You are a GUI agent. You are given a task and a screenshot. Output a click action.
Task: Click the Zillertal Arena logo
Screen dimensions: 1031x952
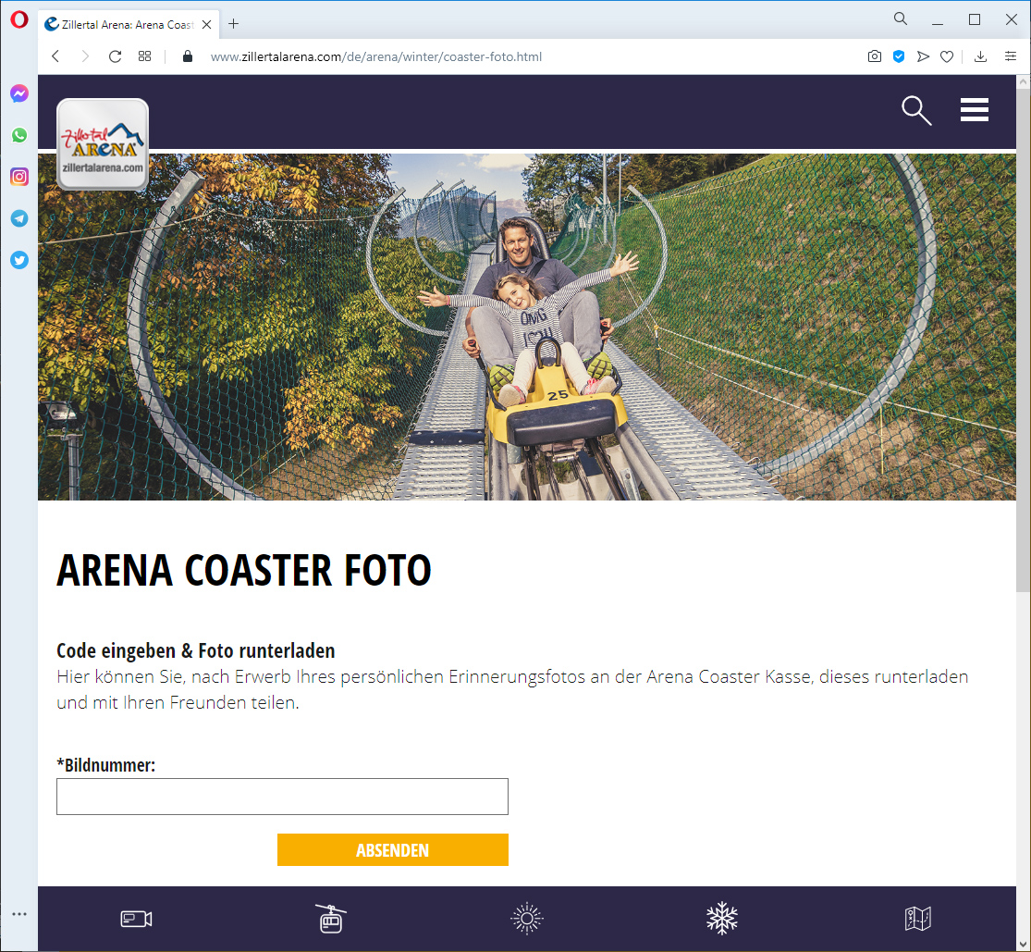coord(103,144)
